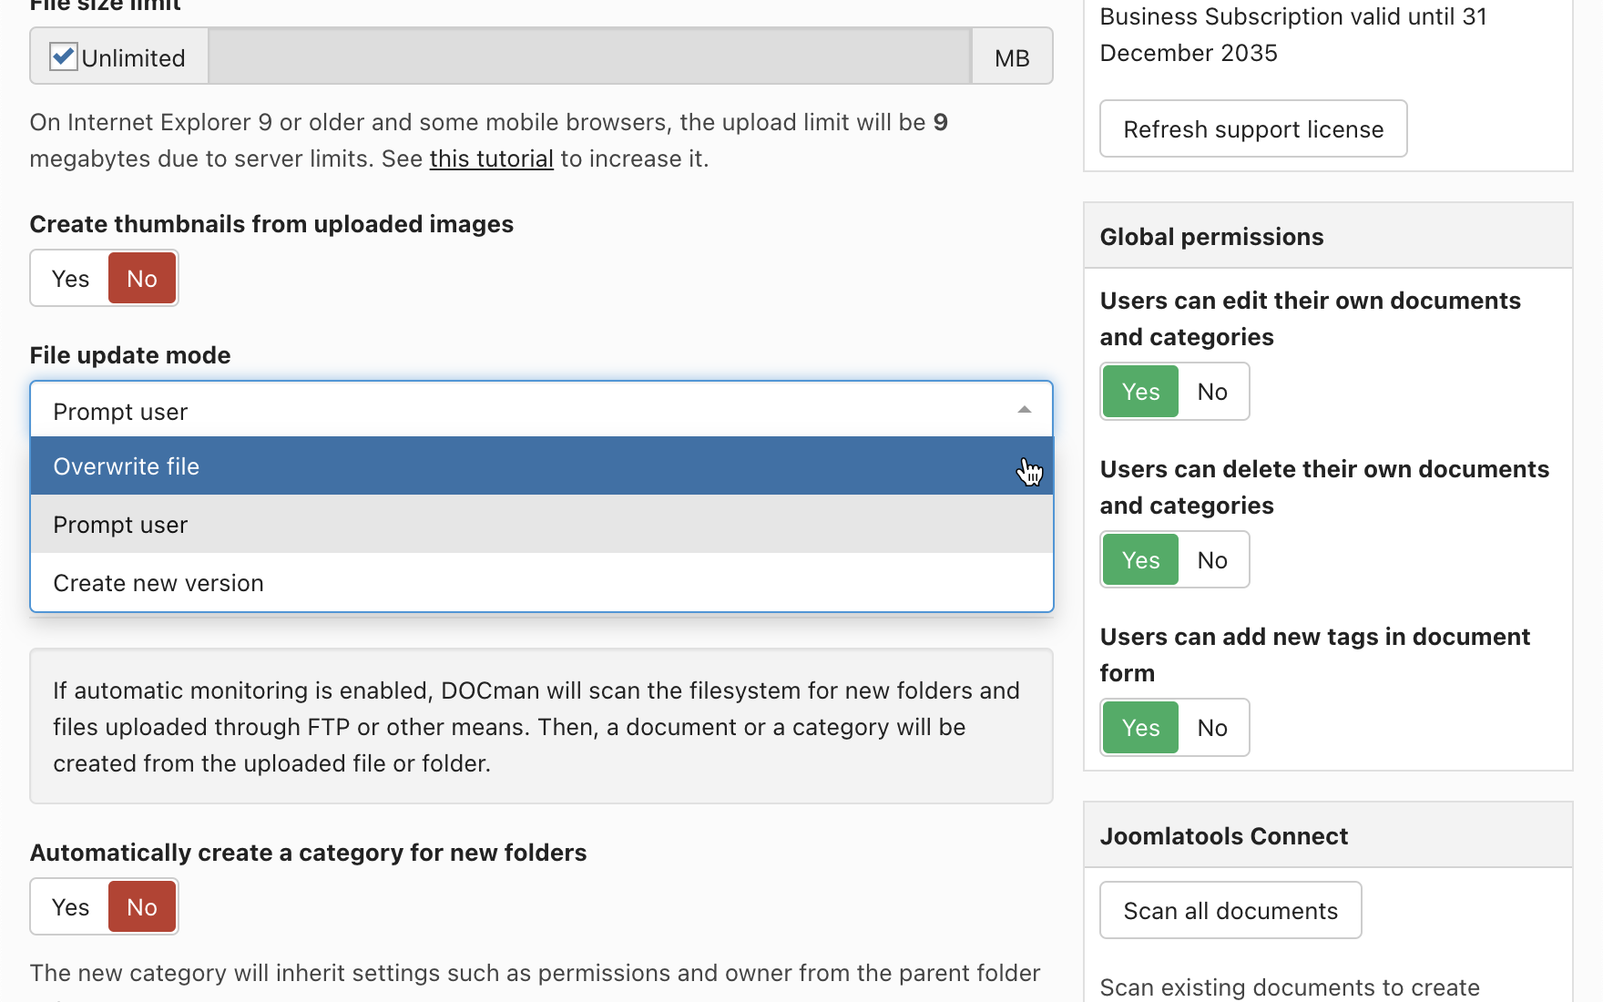
Task: Uncheck the Unlimited file size checkbox
Action: (x=64, y=56)
